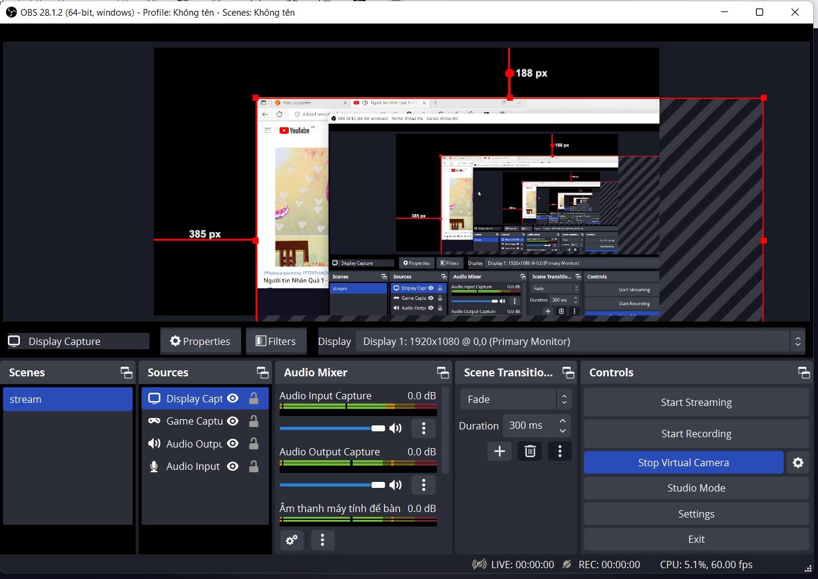Hide the Display Capture source

point(233,399)
